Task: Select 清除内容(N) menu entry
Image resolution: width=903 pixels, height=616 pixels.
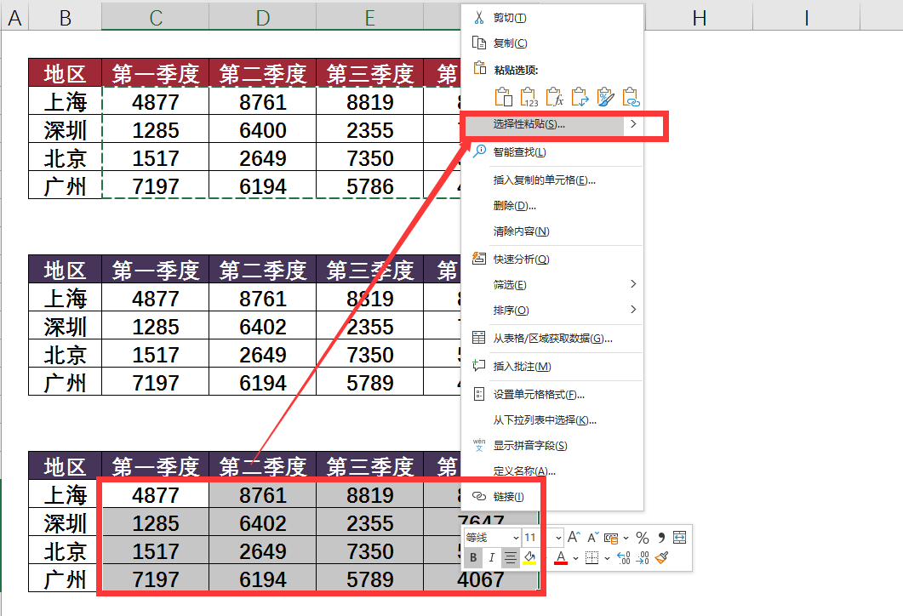Action: click(552, 231)
